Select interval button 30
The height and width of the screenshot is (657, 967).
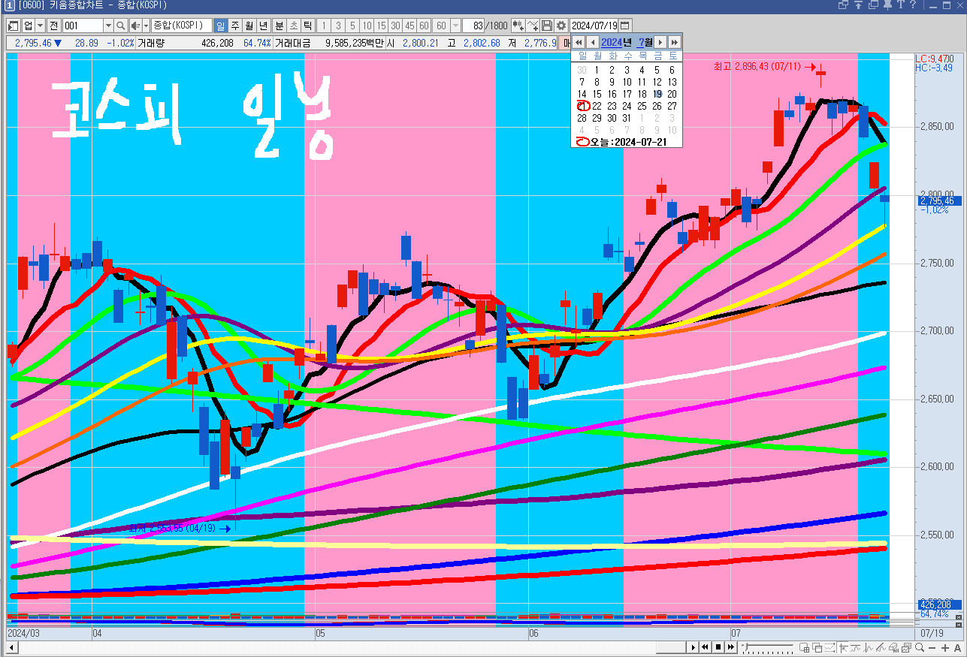396,26
